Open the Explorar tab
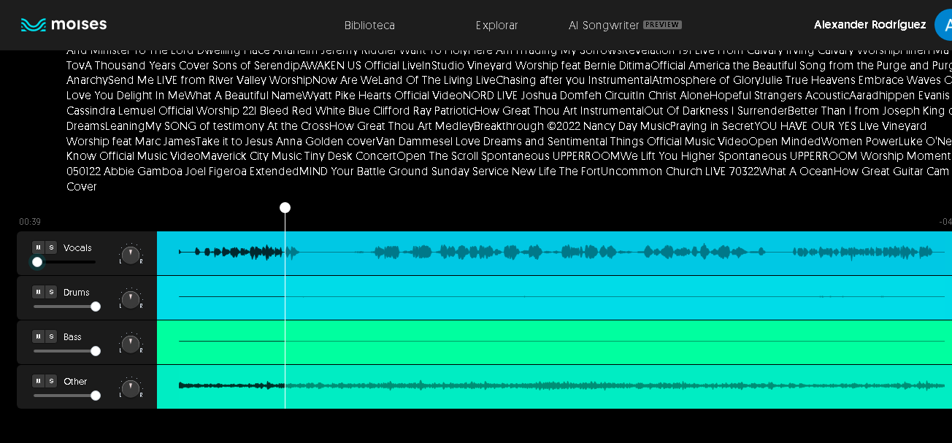Screen dimensions: 952x443 [496, 26]
